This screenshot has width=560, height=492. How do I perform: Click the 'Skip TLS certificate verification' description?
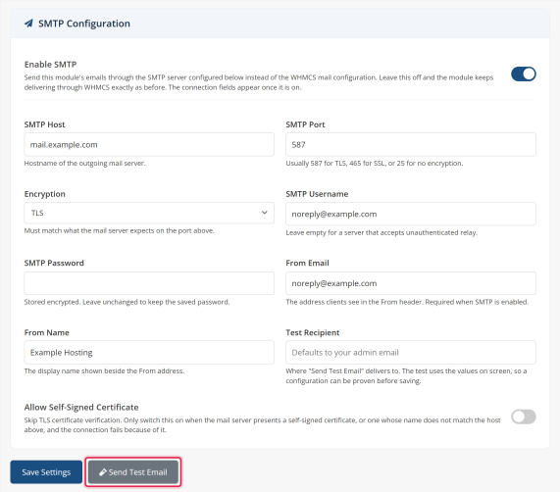262,425
